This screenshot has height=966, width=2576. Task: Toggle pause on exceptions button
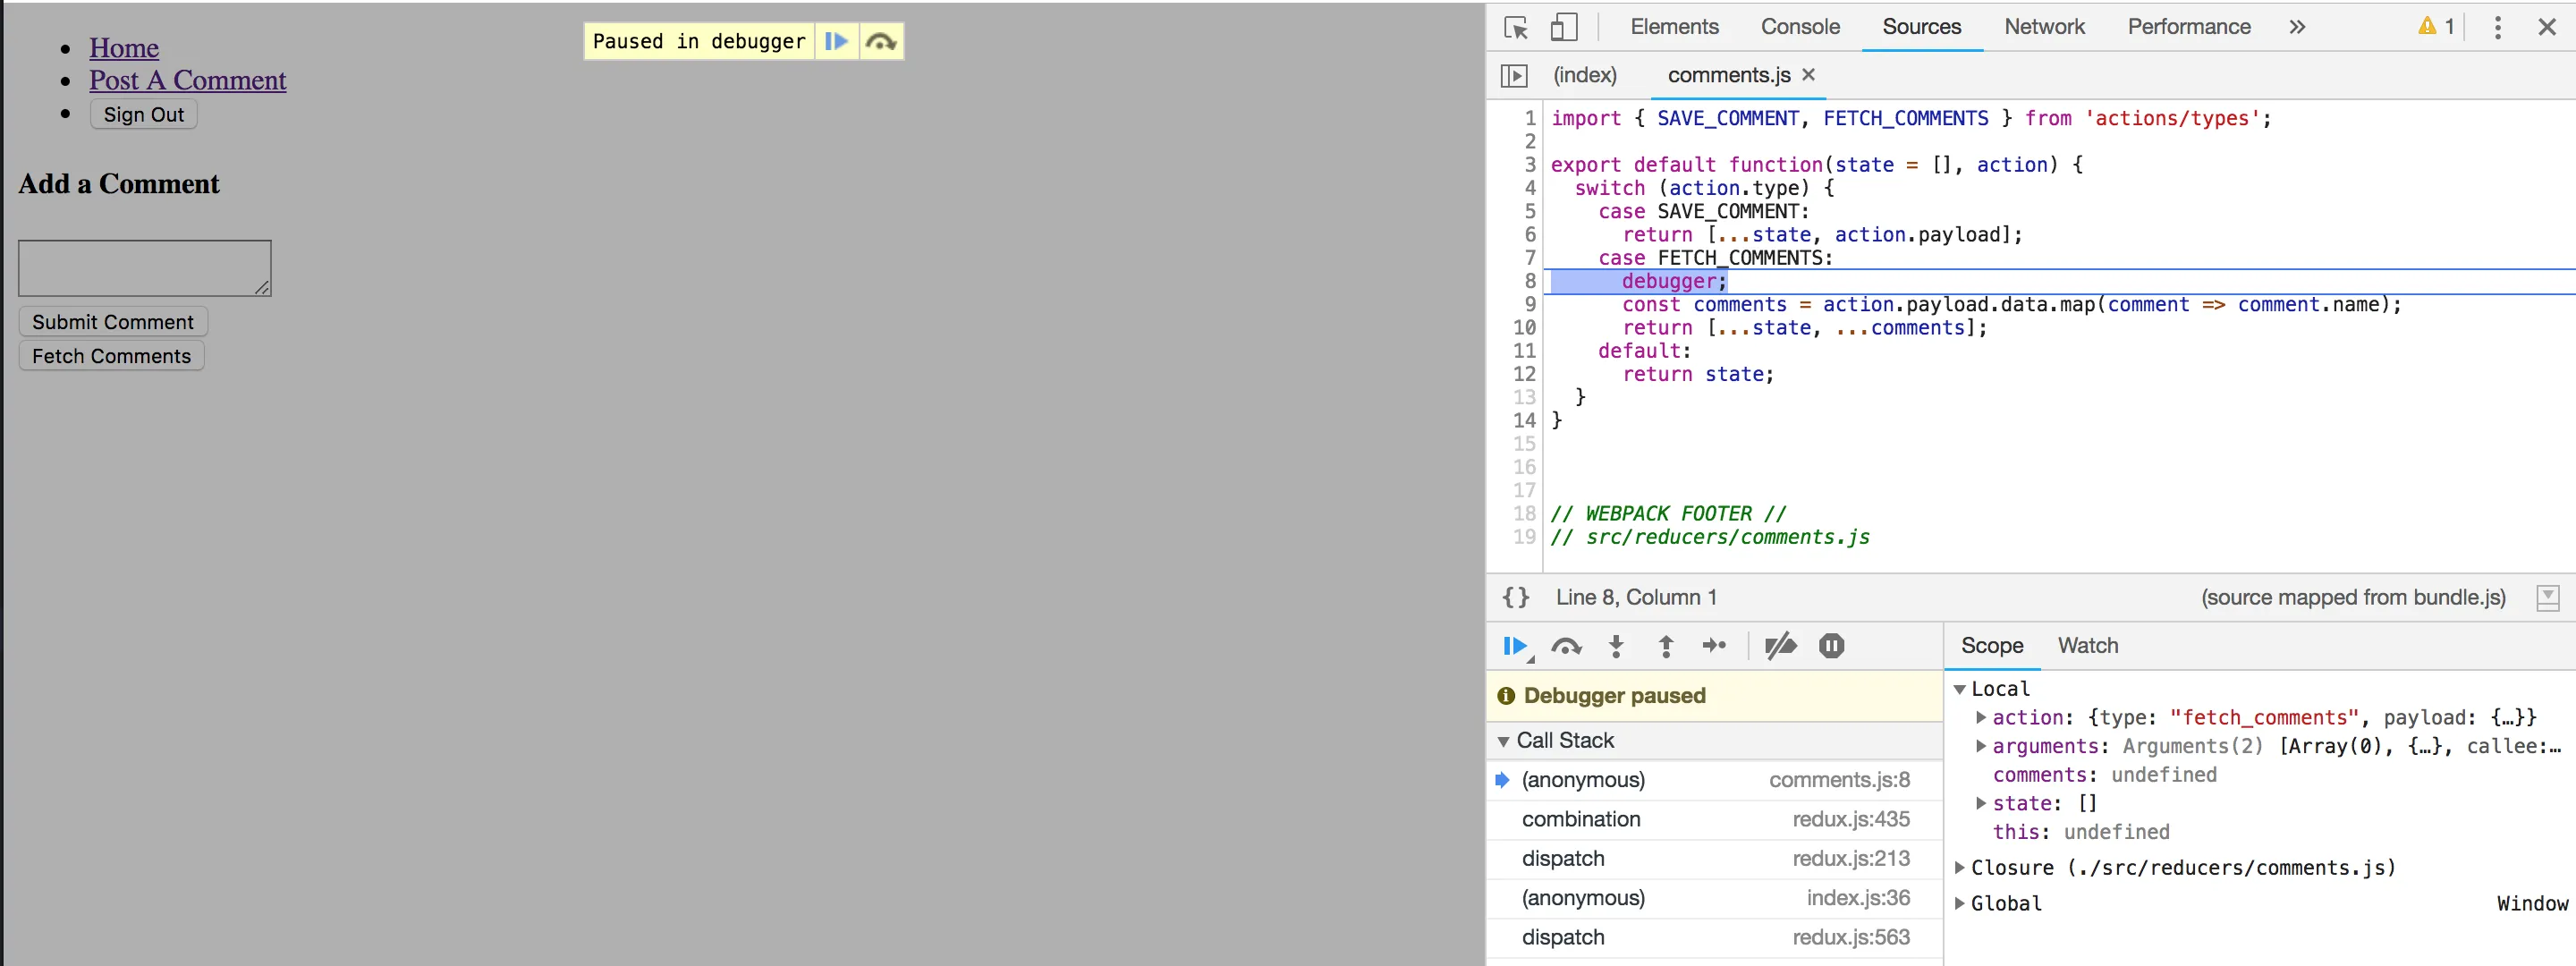[x=1831, y=647]
